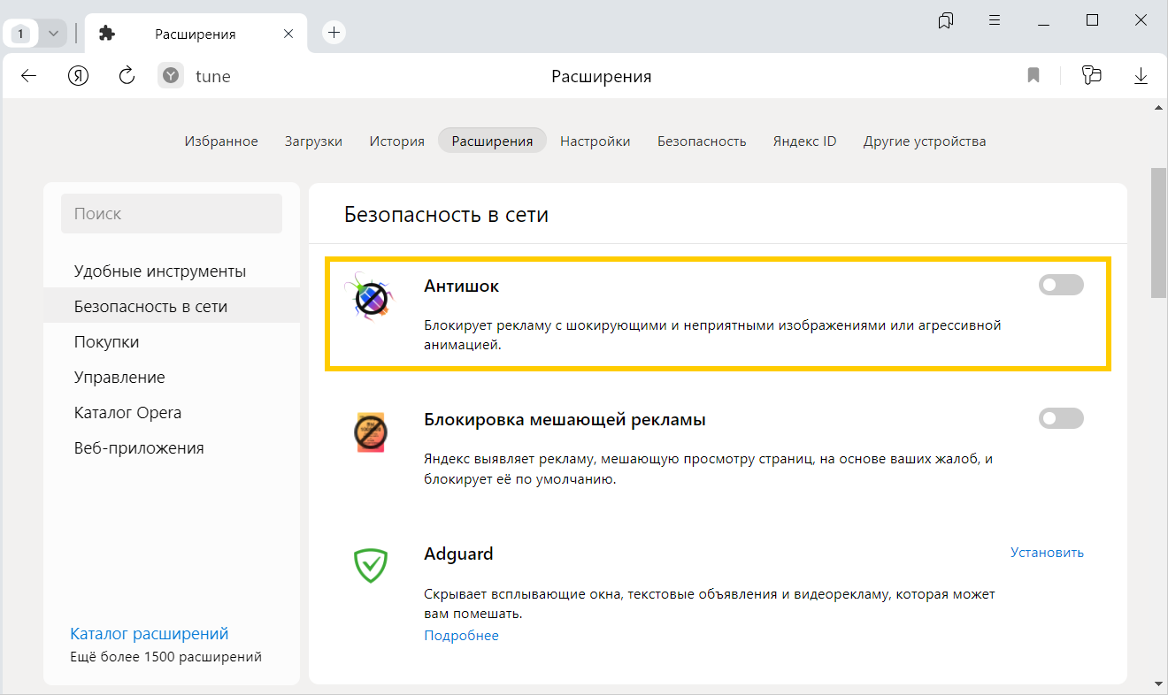Image resolution: width=1168 pixels, height=695 pixels.
Task: Turn on Блокировка мешающей рекламы switch
Action: [x=1060, y=418]
